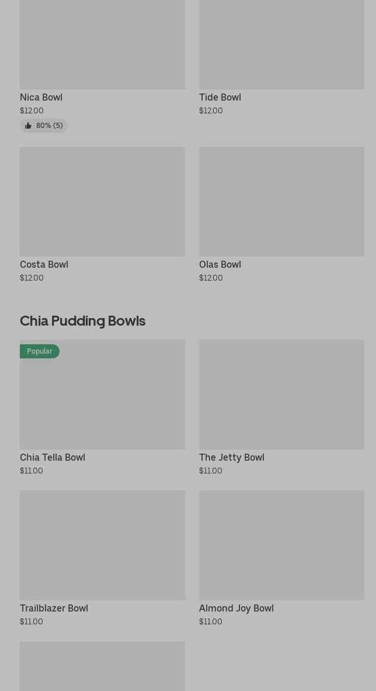Click the Trailblazer Bowl name
This screenshot has width=376, height=691.
coord(54,608)
